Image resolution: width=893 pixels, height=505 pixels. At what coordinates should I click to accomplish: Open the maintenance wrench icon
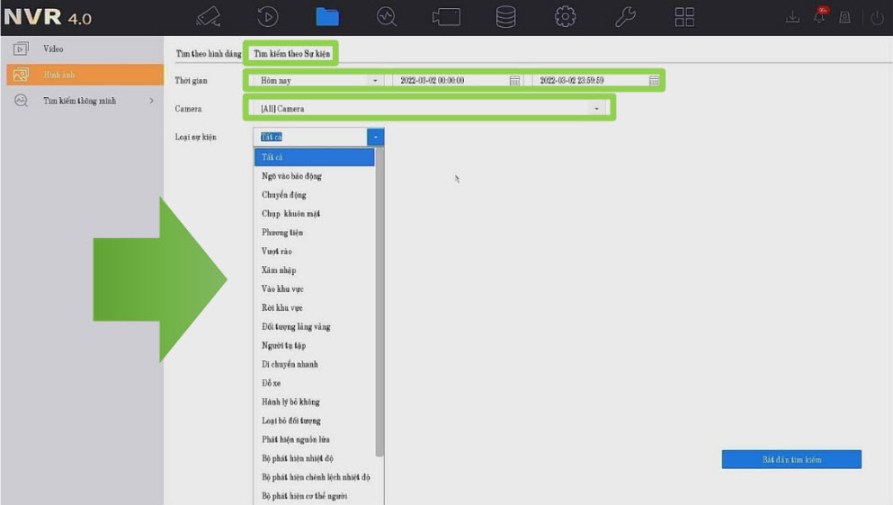(625, 17)
